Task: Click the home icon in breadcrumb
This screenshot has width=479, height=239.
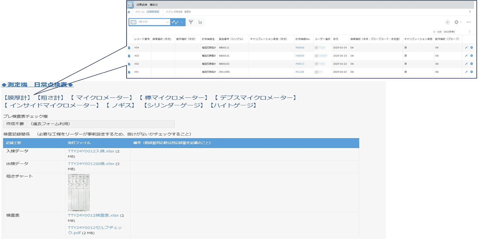Action: 129,12
